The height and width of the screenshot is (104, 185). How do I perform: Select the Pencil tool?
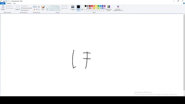tap(34, 7)
